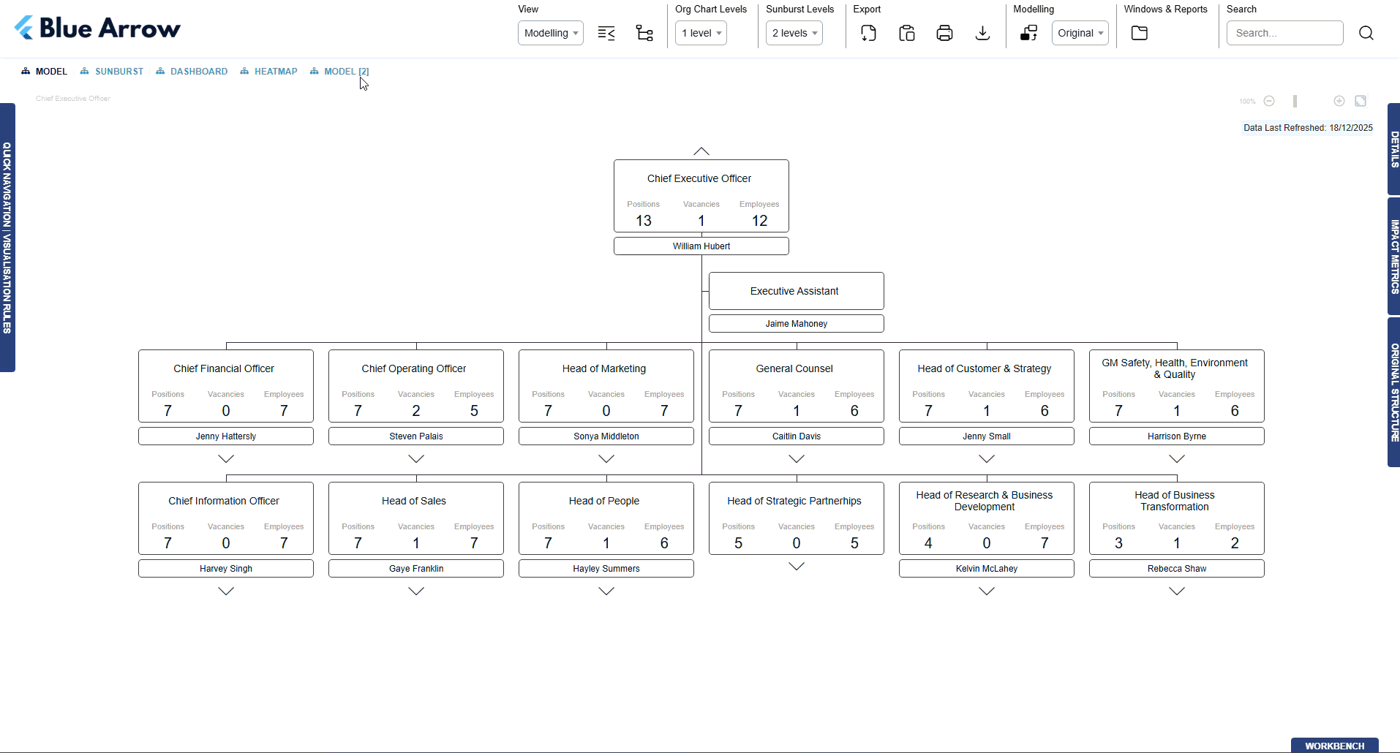Image resolution: width=1400 pixels, height=753 pixels.
Task: Open the Modelling view dropdown
Action: tap(550, 33)
